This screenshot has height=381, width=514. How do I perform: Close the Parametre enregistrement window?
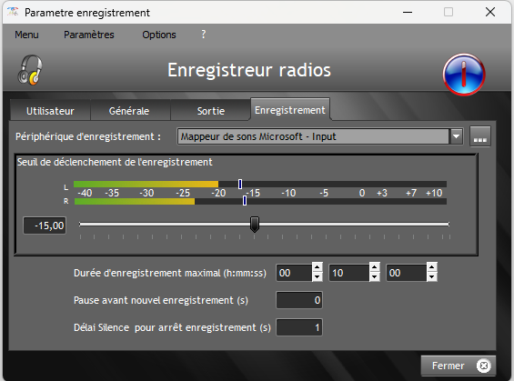(490, 13)
